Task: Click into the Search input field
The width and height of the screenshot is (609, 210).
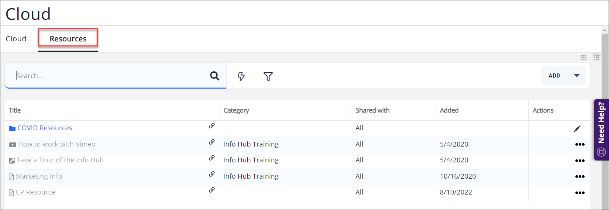Action: point(111,76)
